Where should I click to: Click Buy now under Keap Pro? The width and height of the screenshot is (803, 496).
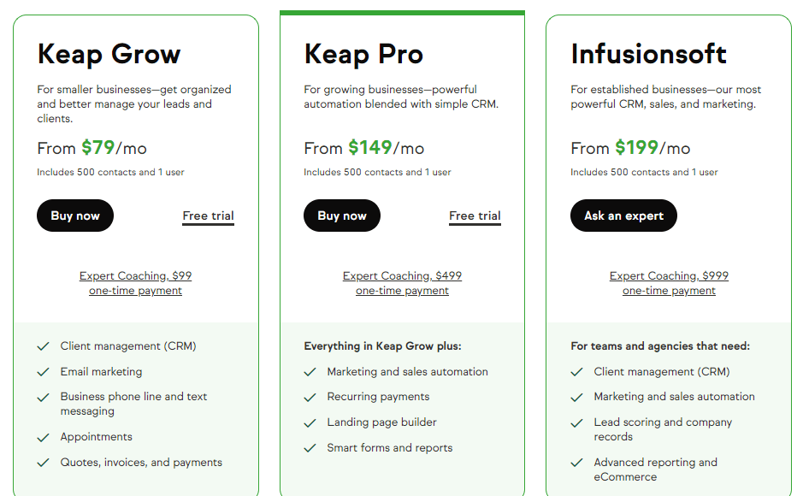click(x=342, y=216)
